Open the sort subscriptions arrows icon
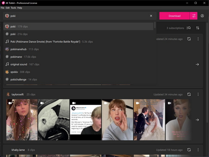 click(x=198, y=28)
